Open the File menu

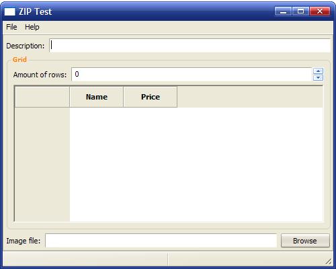pos(11,27)
